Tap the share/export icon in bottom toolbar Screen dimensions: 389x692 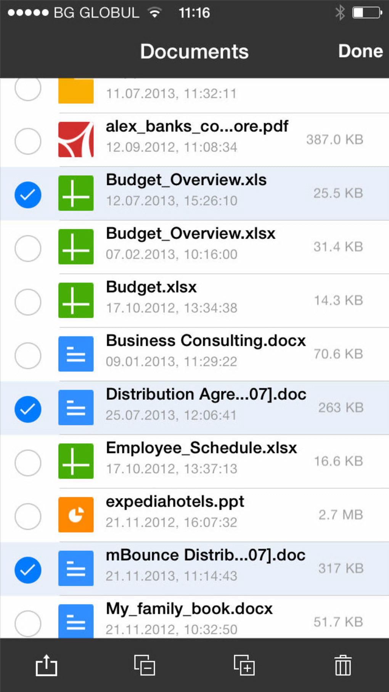pos(46,665)
